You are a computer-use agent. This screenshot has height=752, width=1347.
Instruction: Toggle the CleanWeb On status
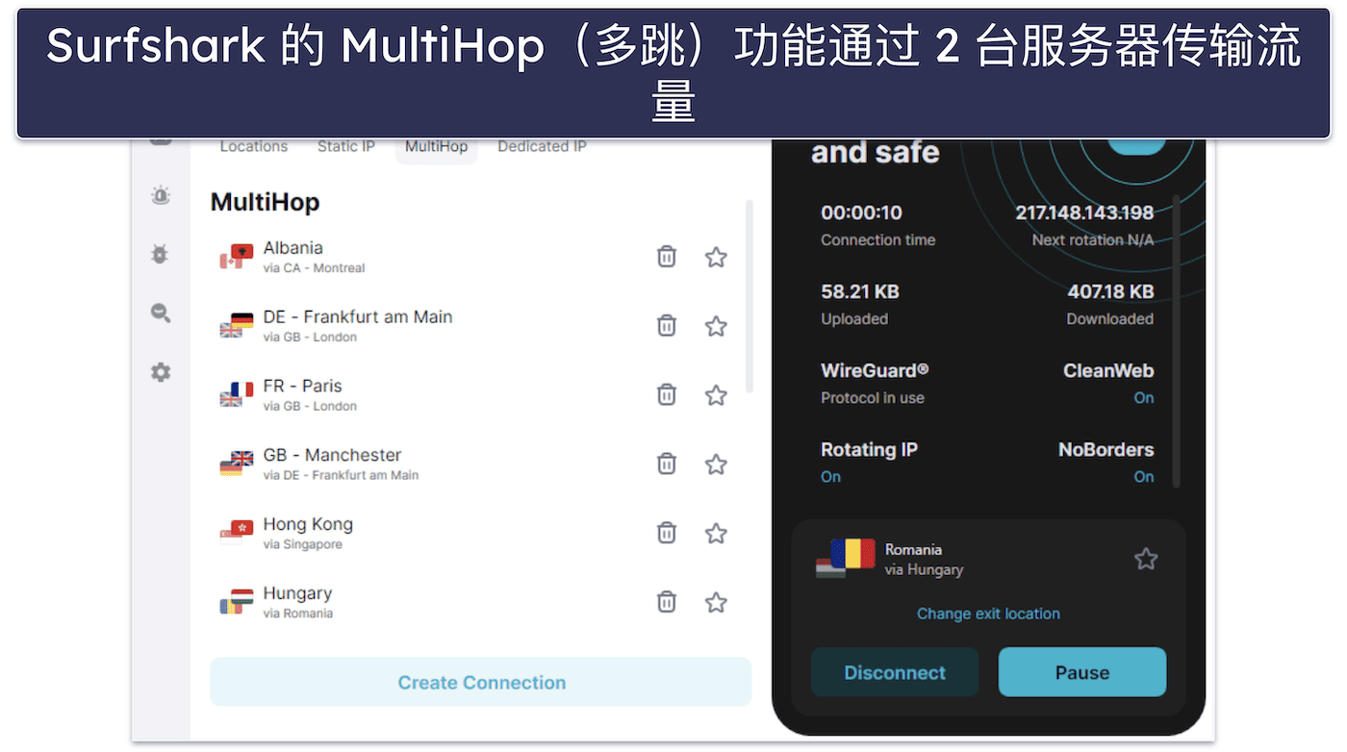point(1143,398)
